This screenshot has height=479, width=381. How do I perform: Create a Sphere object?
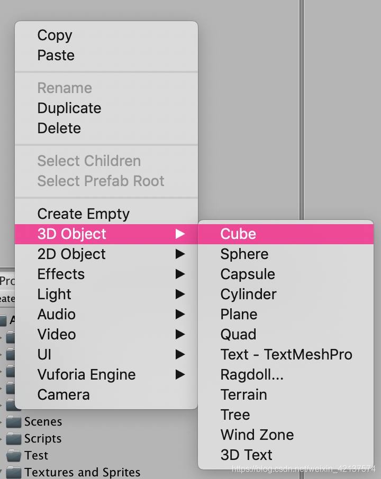(x=244, y=254)
